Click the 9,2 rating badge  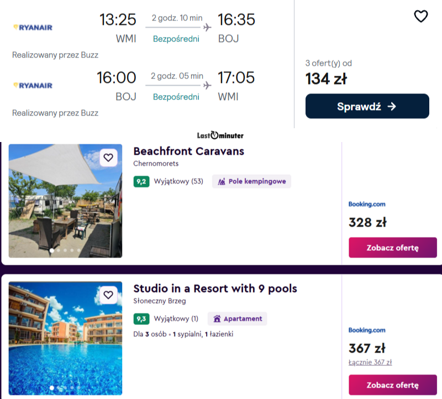pyautogui.click(x=141, y=181)
